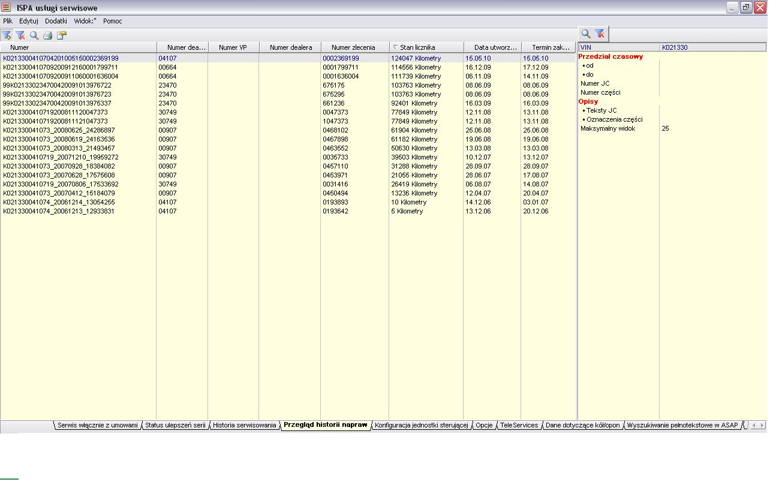Open Konfiguracja jednostki sterującej tab
The image size is (773, 482).
click(422, 425)
